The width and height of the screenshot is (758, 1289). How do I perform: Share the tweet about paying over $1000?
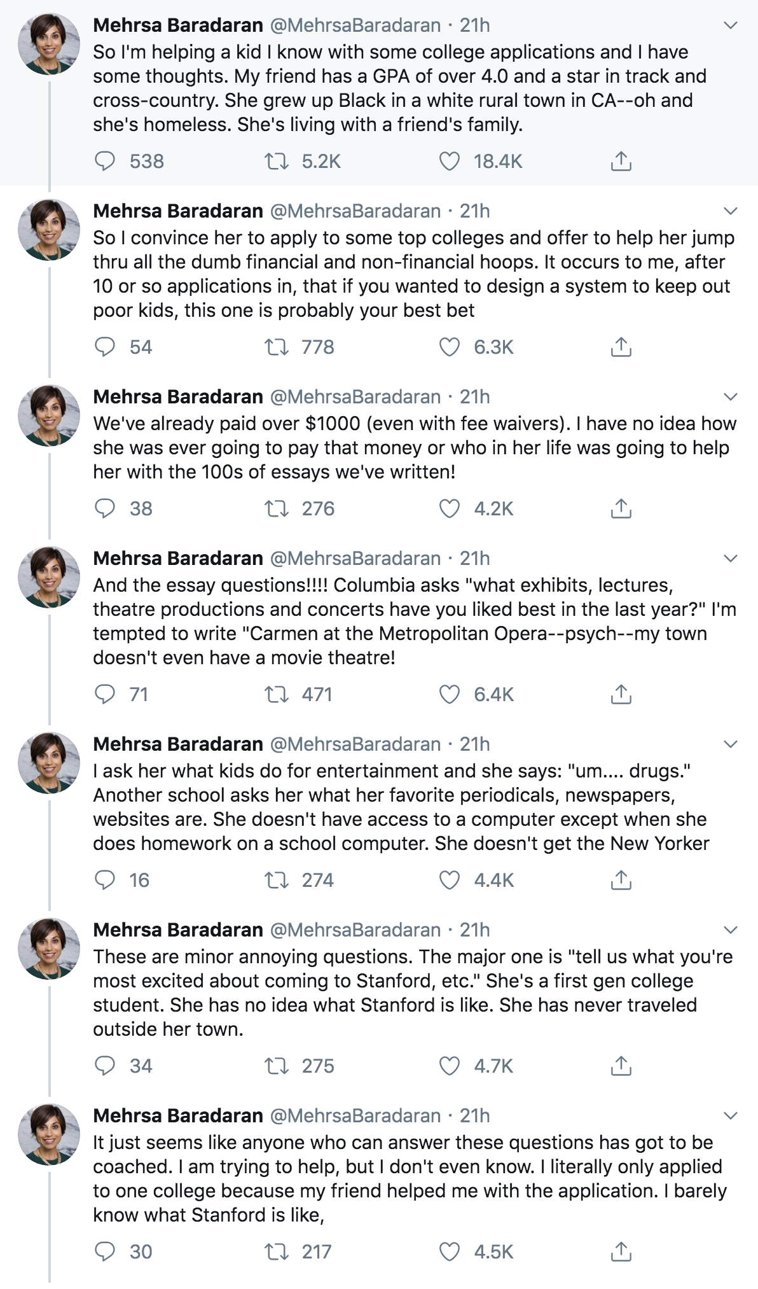pos(621,508)
